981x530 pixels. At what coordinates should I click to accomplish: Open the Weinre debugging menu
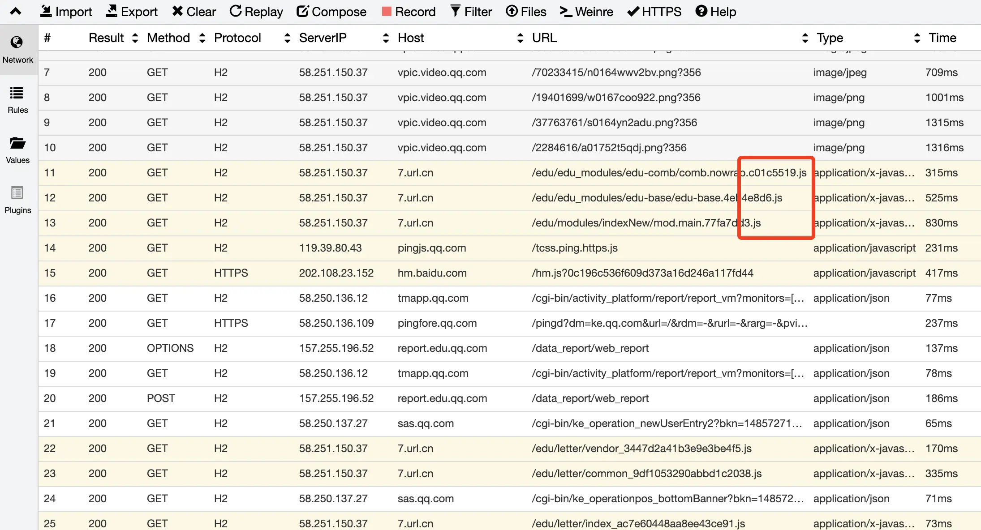586,12
